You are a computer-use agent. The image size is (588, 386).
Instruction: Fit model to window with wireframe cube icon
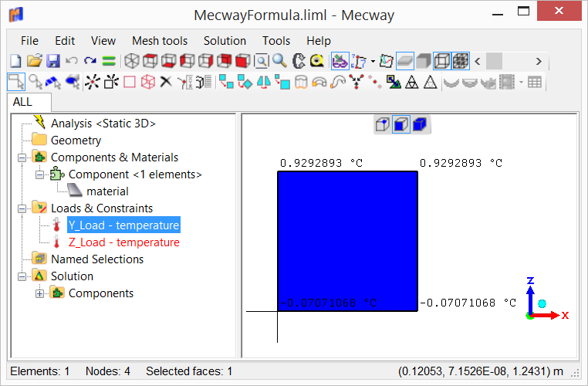(x=132, y=61)
